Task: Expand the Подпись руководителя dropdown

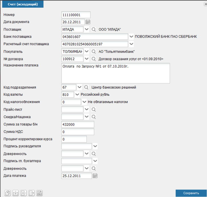Action: 95,146
